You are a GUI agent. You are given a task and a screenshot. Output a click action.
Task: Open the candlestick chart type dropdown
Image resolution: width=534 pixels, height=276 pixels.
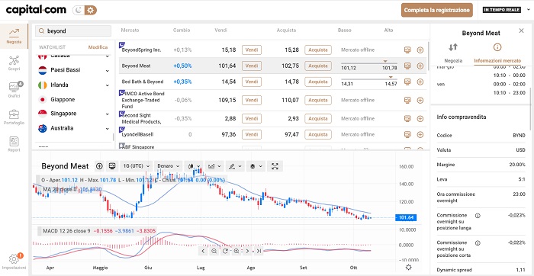(194, 166)
